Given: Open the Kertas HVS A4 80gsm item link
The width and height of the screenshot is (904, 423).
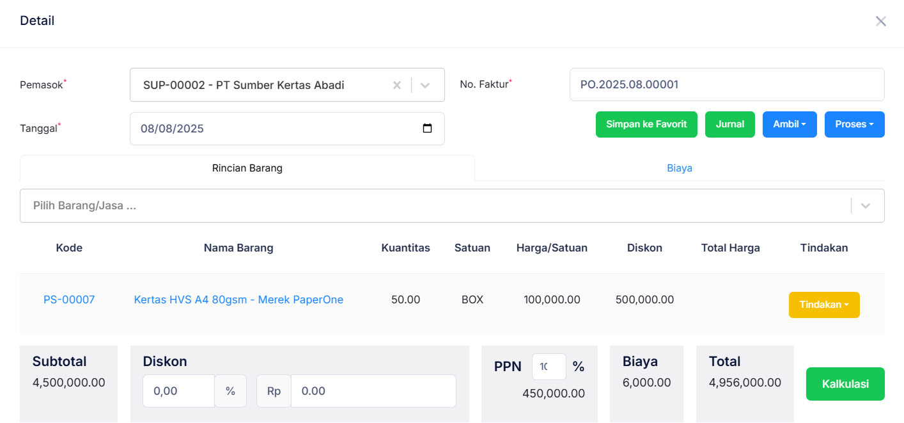Looking at the screenshot, I should point(238,299).
